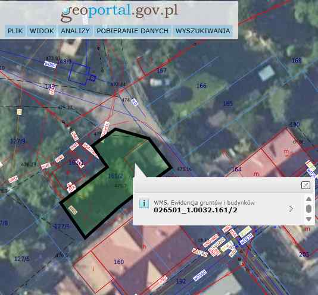
Task: Expand parcel details with right chevron
Action: (x=291, y=209)
